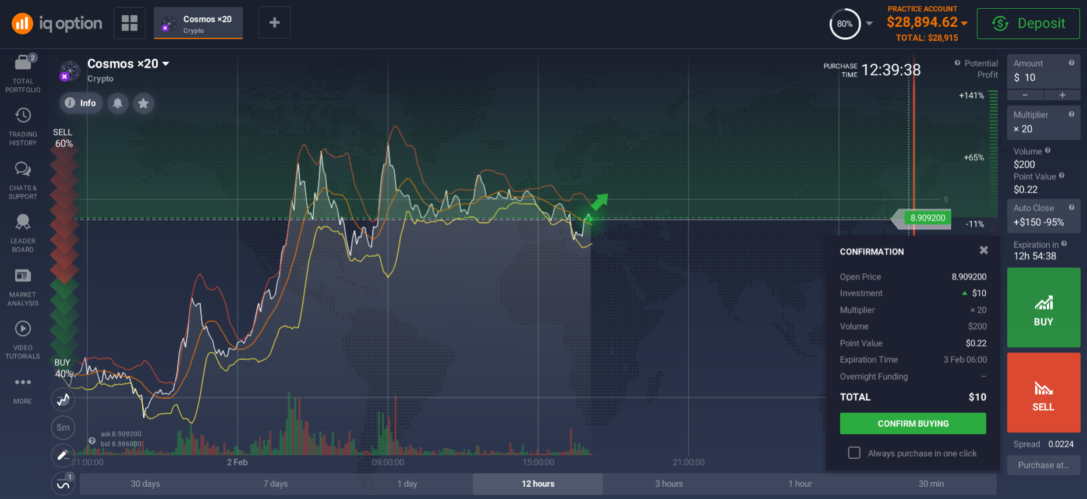Viewport: 1087px width, 499px height.
Task: Click the 80% circular progress indicator
Action: pos(845,24)
